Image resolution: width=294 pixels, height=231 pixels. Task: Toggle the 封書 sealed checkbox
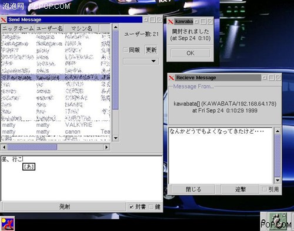point(132,207)
